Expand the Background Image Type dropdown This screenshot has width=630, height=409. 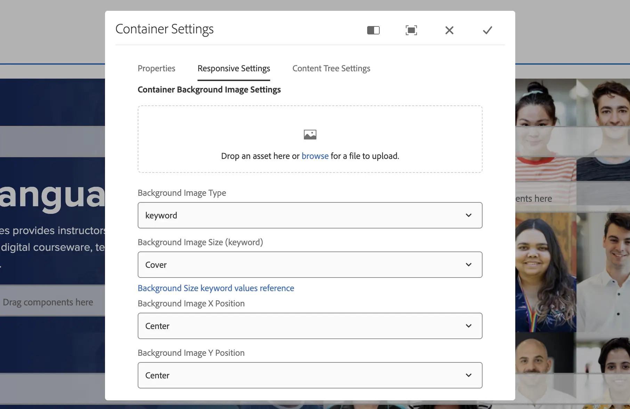pyautogui.click(x=310, y=215)
